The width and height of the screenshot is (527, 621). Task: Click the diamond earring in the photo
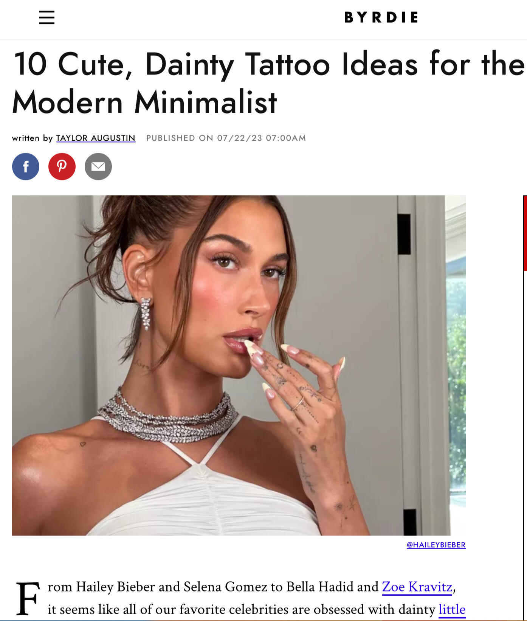point(146,314)
